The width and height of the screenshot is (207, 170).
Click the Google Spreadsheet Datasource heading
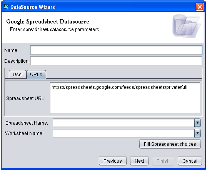48,22
